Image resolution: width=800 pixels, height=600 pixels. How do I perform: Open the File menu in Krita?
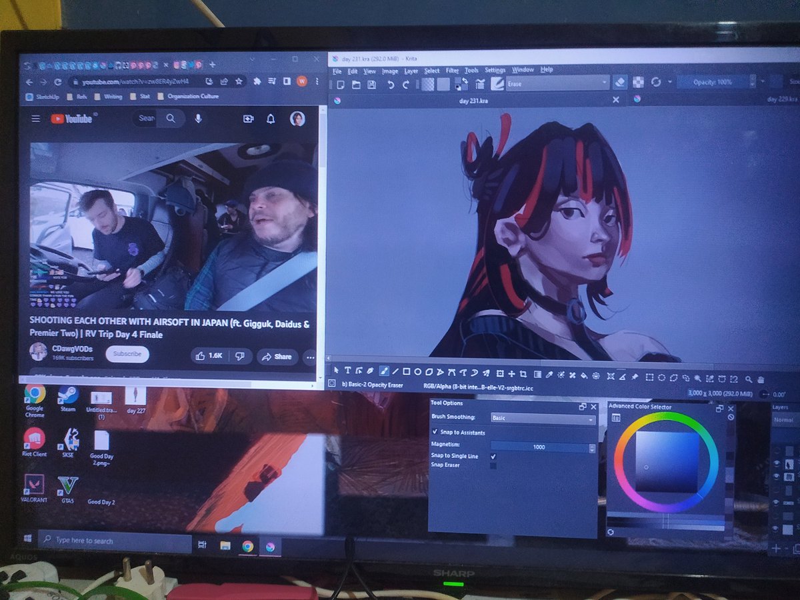coord(337,71)
